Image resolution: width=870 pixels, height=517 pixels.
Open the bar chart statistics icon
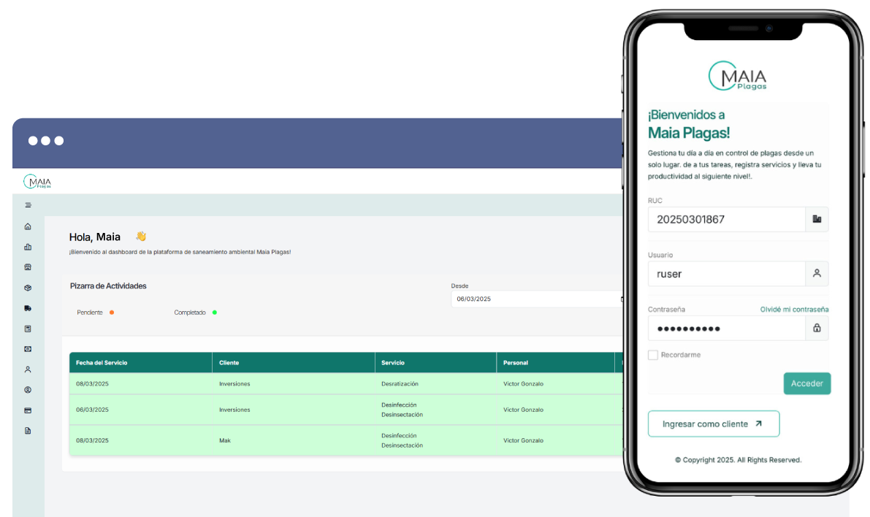coord(28,247)
